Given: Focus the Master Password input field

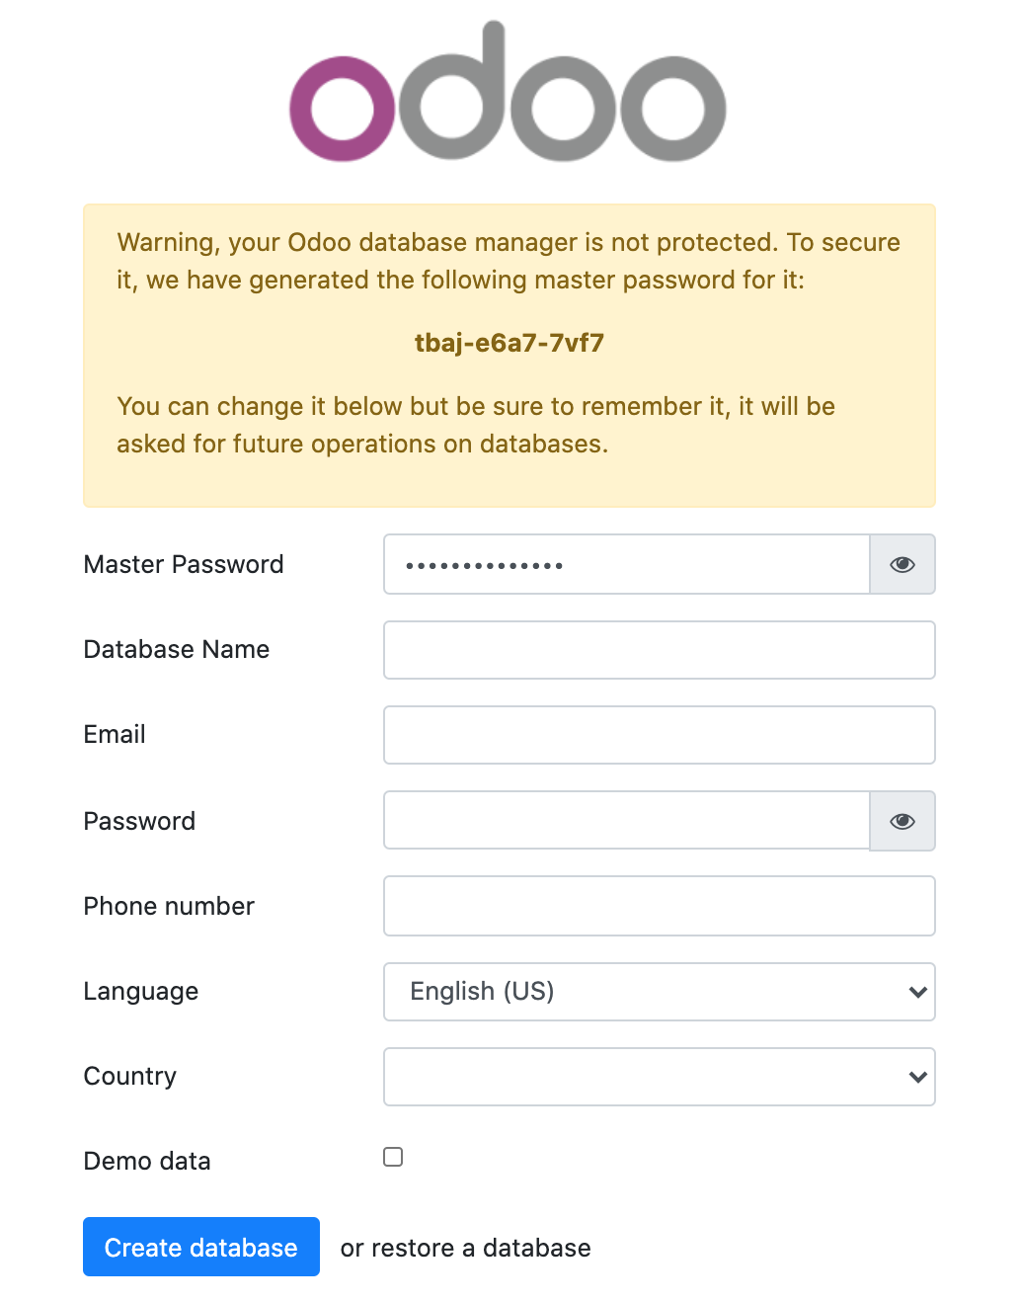Looking at the screenshot, I should (x=626, y=564).
